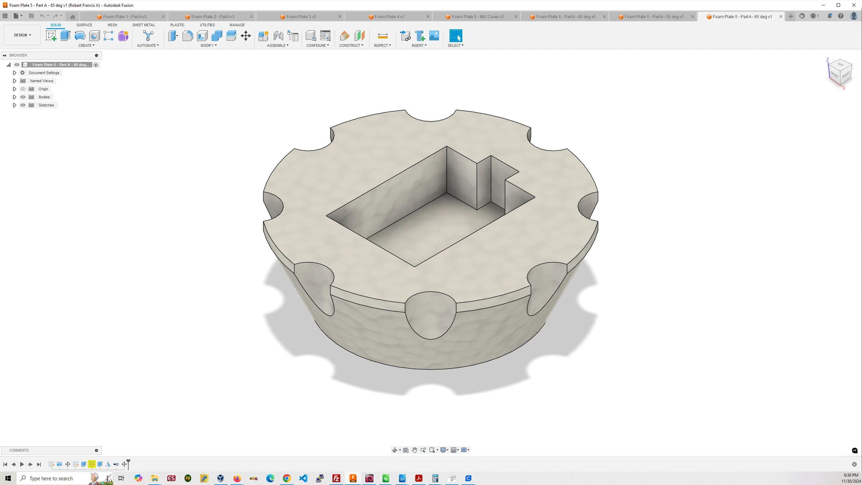Image resolution: width=862 pixels, height=485 pixels.
Task: Open the Notifications bell icon
Action: (x=830, y=16)
